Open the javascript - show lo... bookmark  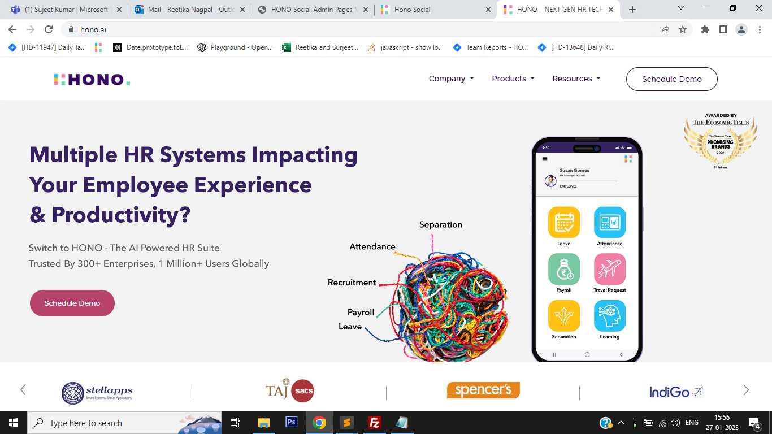tap(406, 47)
